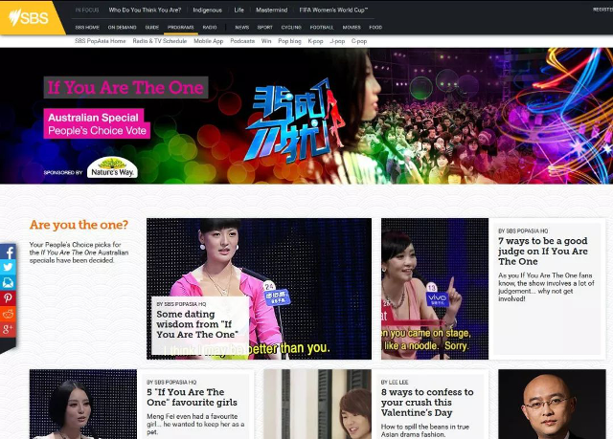Share page on Facebook
Viewport: 613px width, 439px height.
click(x=9, y=252)
